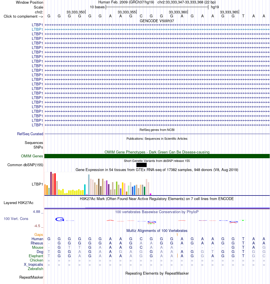Viewport: 270px width, 284px height.
Task: Click the Chicken alignment row label
Action: pyautogui.click(x=37, y=260)
